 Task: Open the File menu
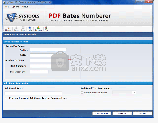(x=7, y=7)
